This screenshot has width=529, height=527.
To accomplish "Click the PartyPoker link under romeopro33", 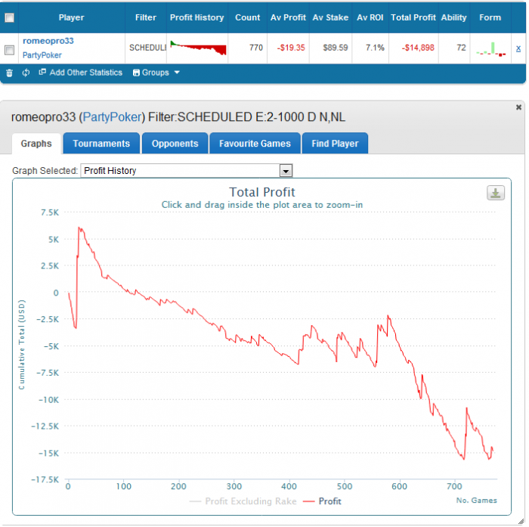I will [42, 55].
